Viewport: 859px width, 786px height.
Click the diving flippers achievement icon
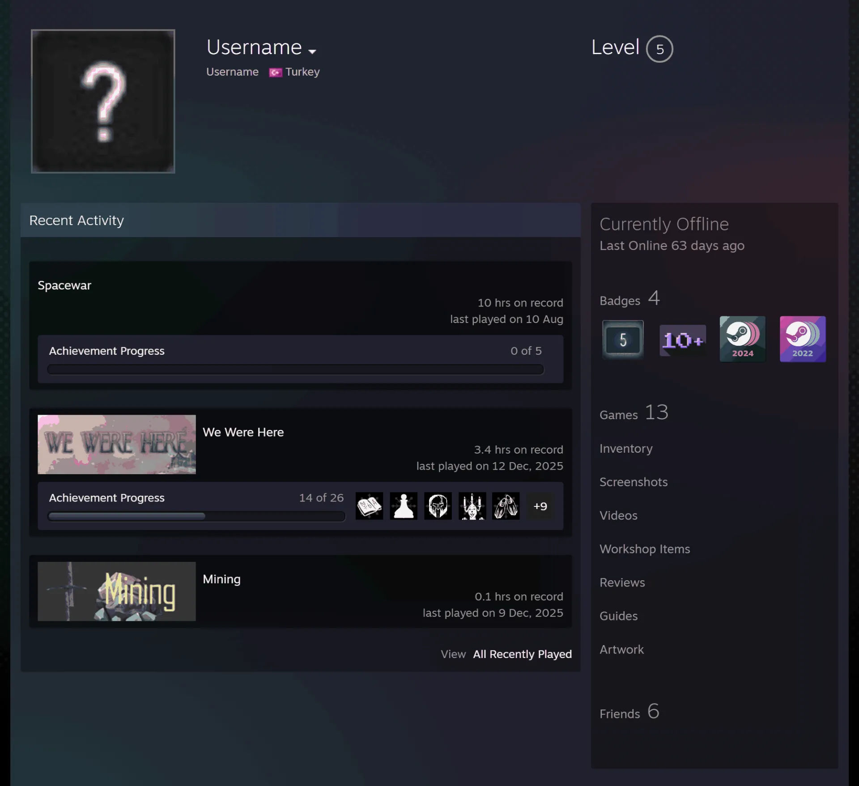(x=506, y=506)
